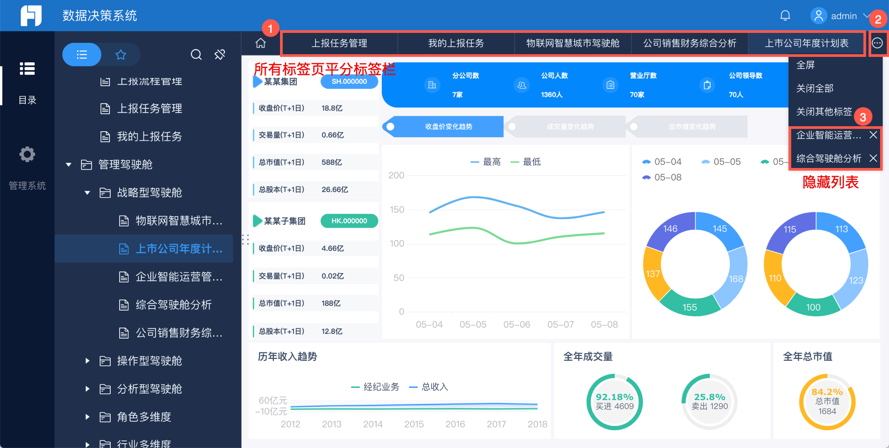Switch to the 上报任务管理 tab
This screenshot has width=889, height=448.
point(340,43)
